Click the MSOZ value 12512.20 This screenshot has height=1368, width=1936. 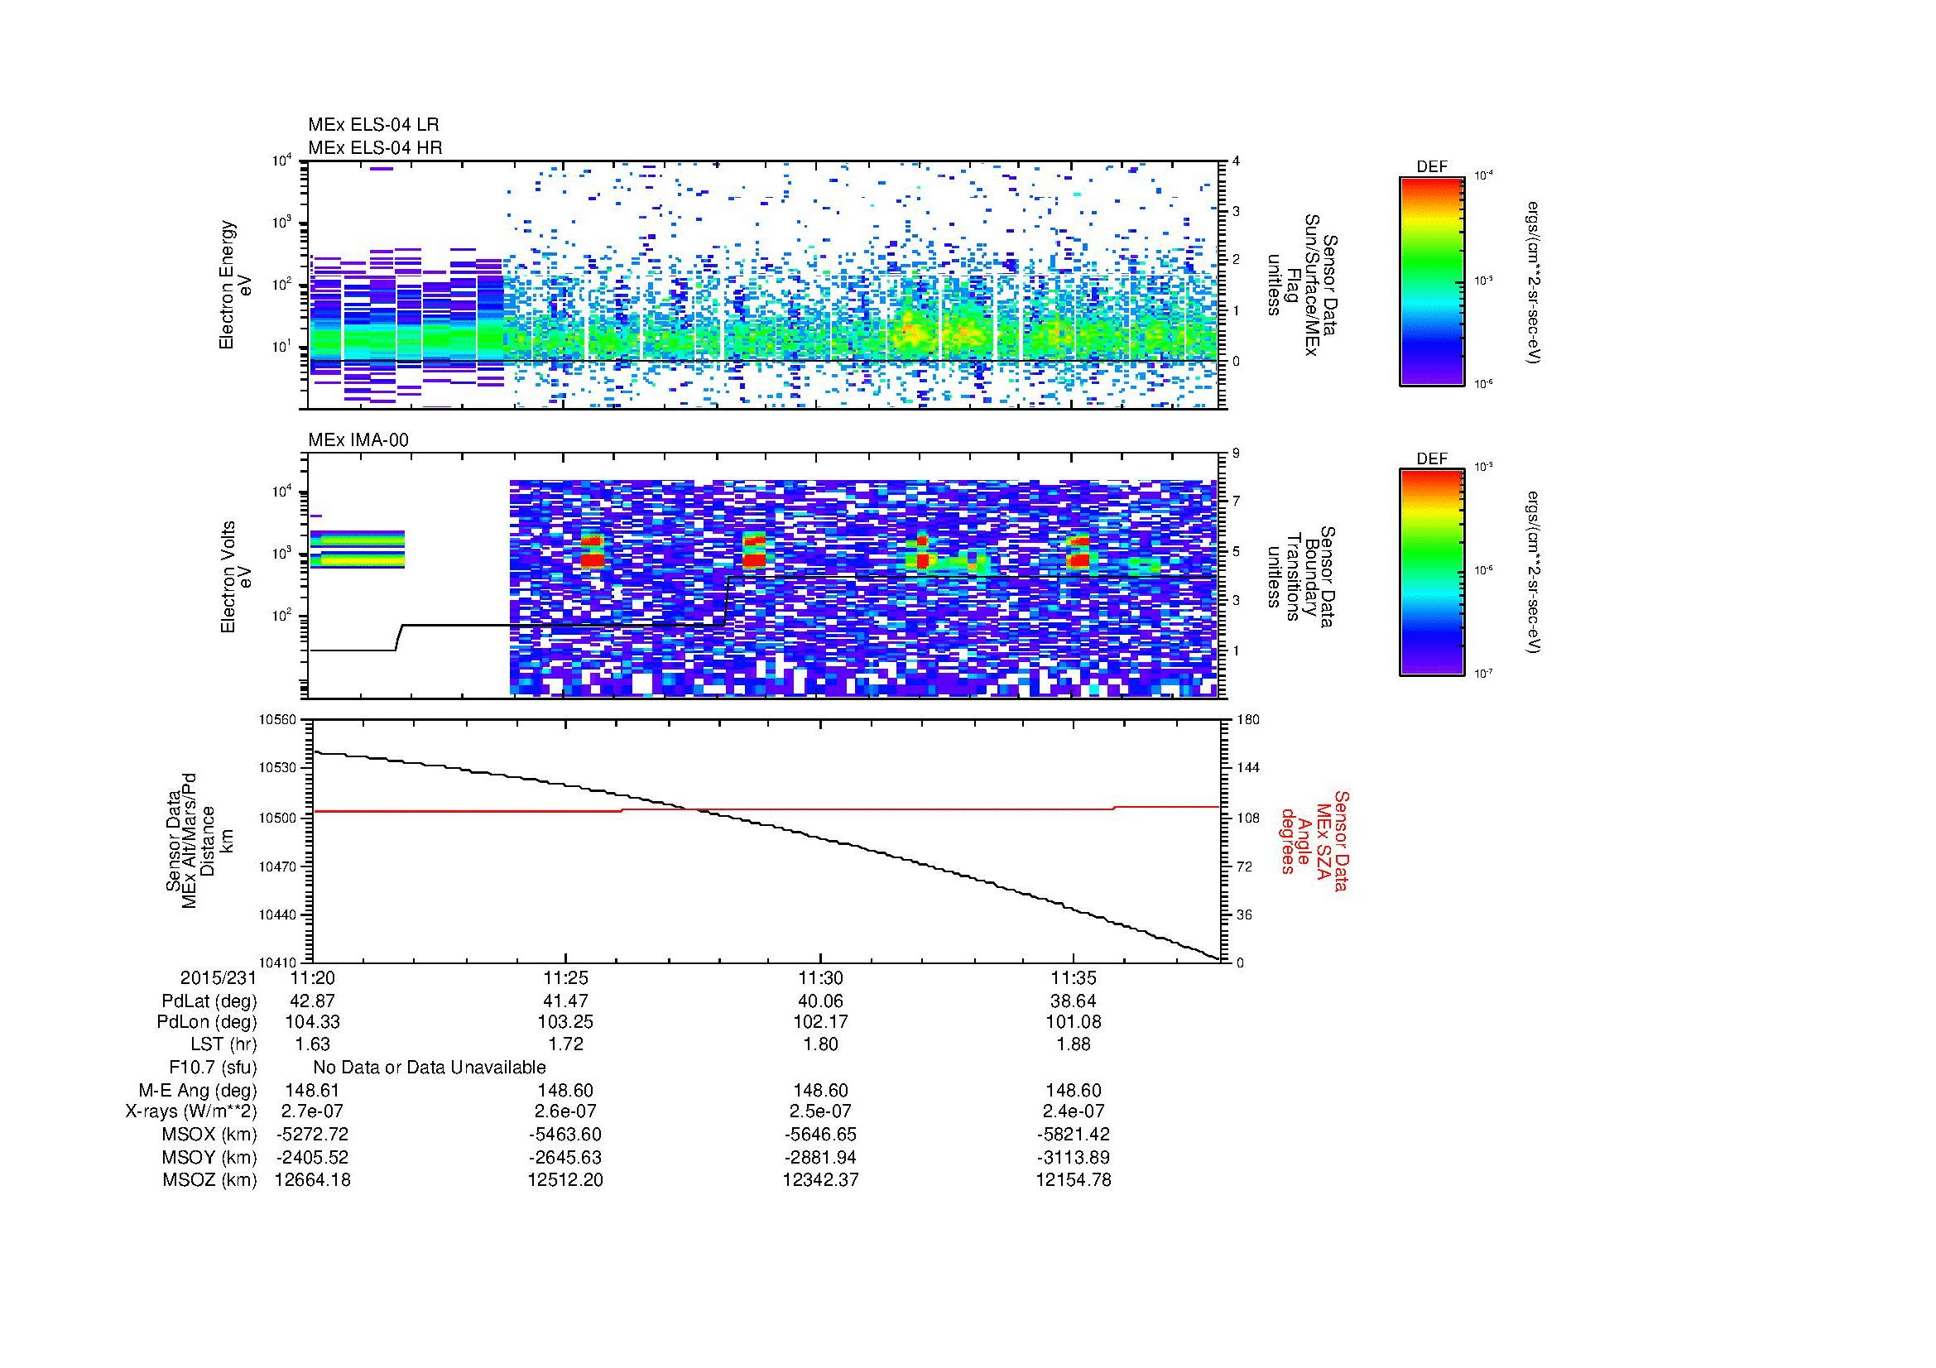pos(566,1180)
